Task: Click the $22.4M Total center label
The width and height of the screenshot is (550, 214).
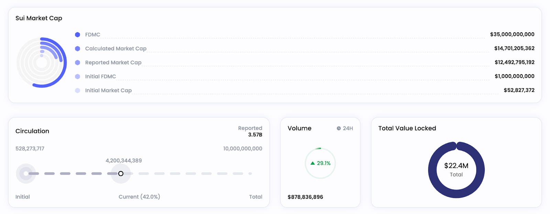Action: (456, 166)
